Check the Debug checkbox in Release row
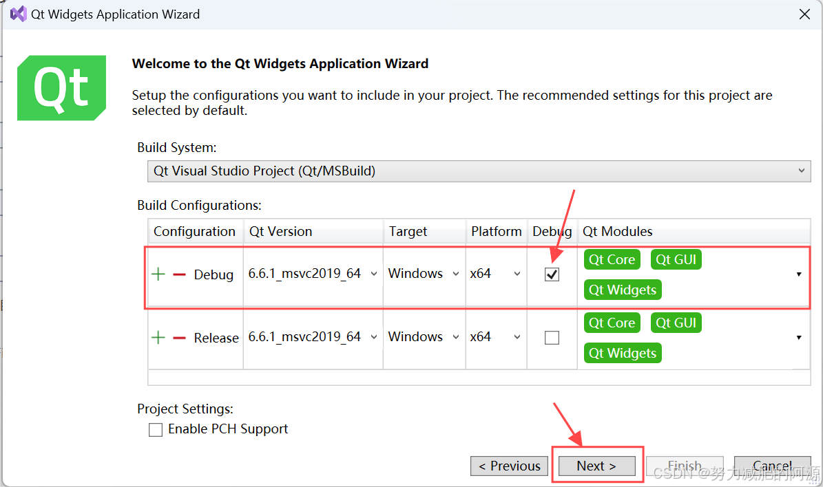Viewport: 823px width, 487px height. (552, 338)
